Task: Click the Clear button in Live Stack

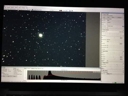Action: tap(4, 76)
